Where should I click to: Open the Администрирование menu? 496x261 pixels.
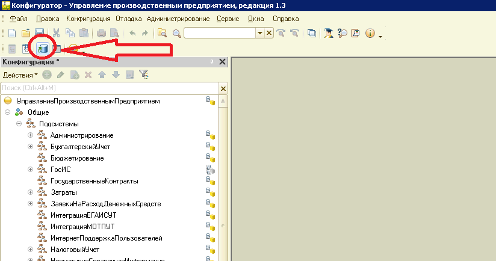pyautogui.click(x=178, y=19)
